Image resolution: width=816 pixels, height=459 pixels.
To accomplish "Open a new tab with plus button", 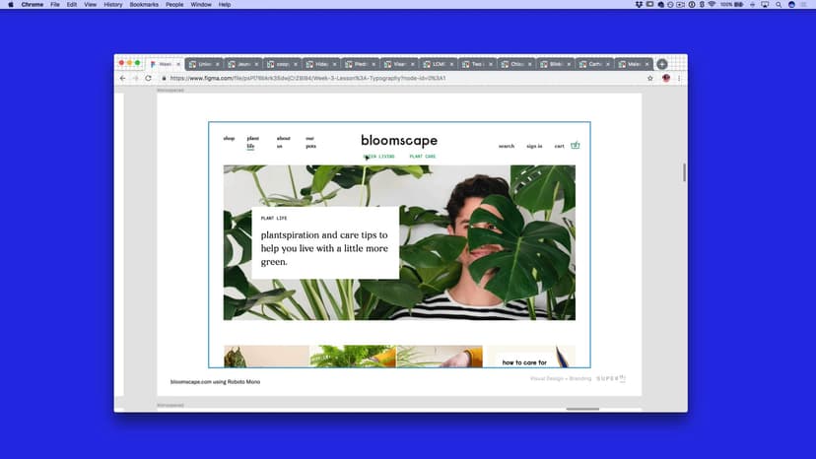I will 662,64.
